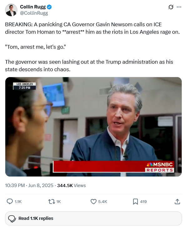Click the tweet body text
Viewport: 187px width, 228px height.
pyautogui.click(x=93, y=47)
